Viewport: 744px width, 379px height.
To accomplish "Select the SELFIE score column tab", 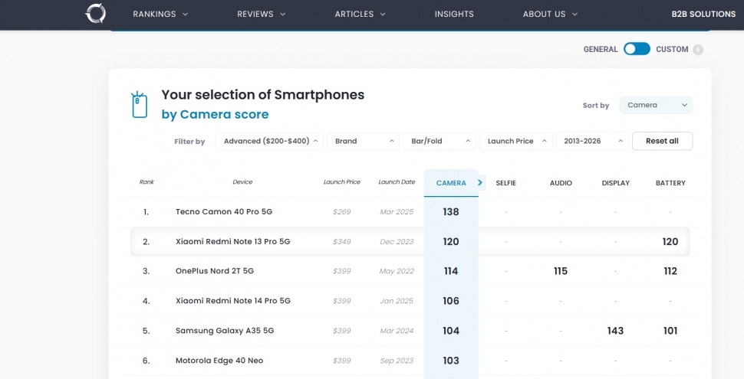I will click(x=505, y=183).
